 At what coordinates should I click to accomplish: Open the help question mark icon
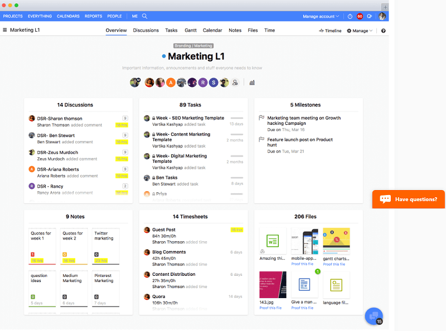click(x=383, y=31)
